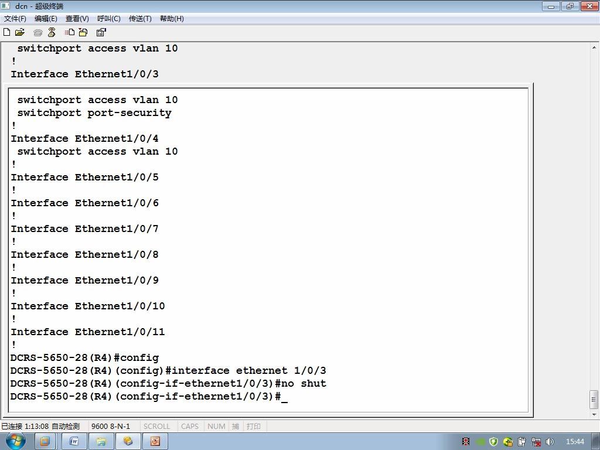Image resolution: width=600 pixels, height=450 pixels.
Task: Open connection Properties from the toolbar
Action: click(101, 33)
